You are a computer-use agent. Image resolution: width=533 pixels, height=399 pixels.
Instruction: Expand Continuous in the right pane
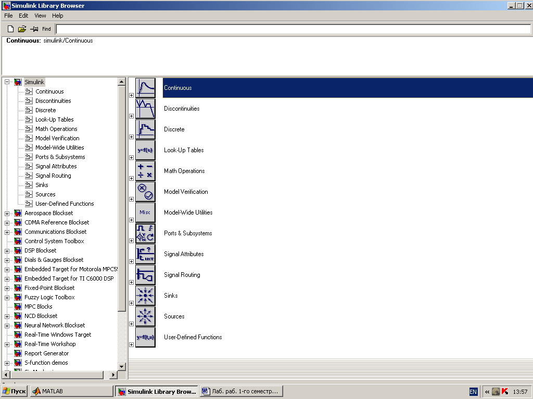click(x=131, y=96)
